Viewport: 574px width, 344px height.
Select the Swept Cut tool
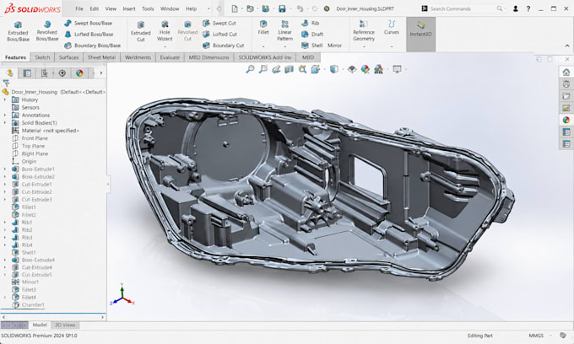219,23
